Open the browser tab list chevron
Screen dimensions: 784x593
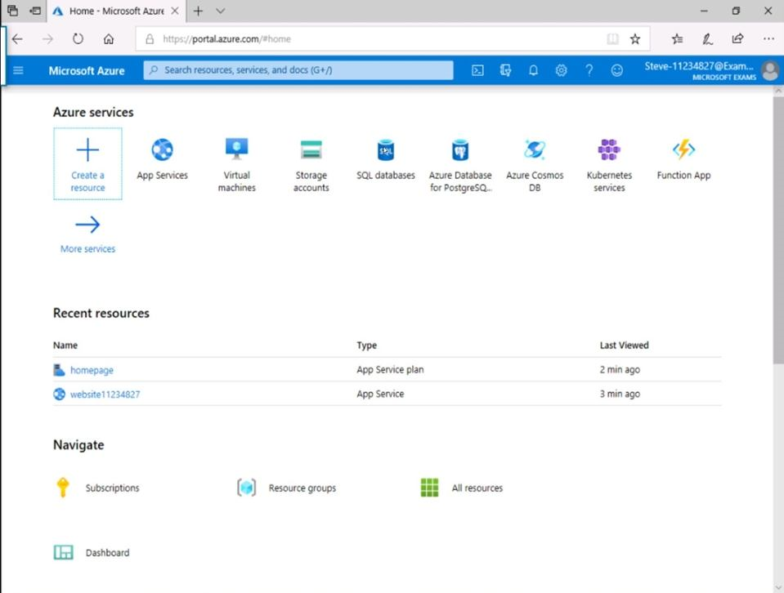point(221,11)
